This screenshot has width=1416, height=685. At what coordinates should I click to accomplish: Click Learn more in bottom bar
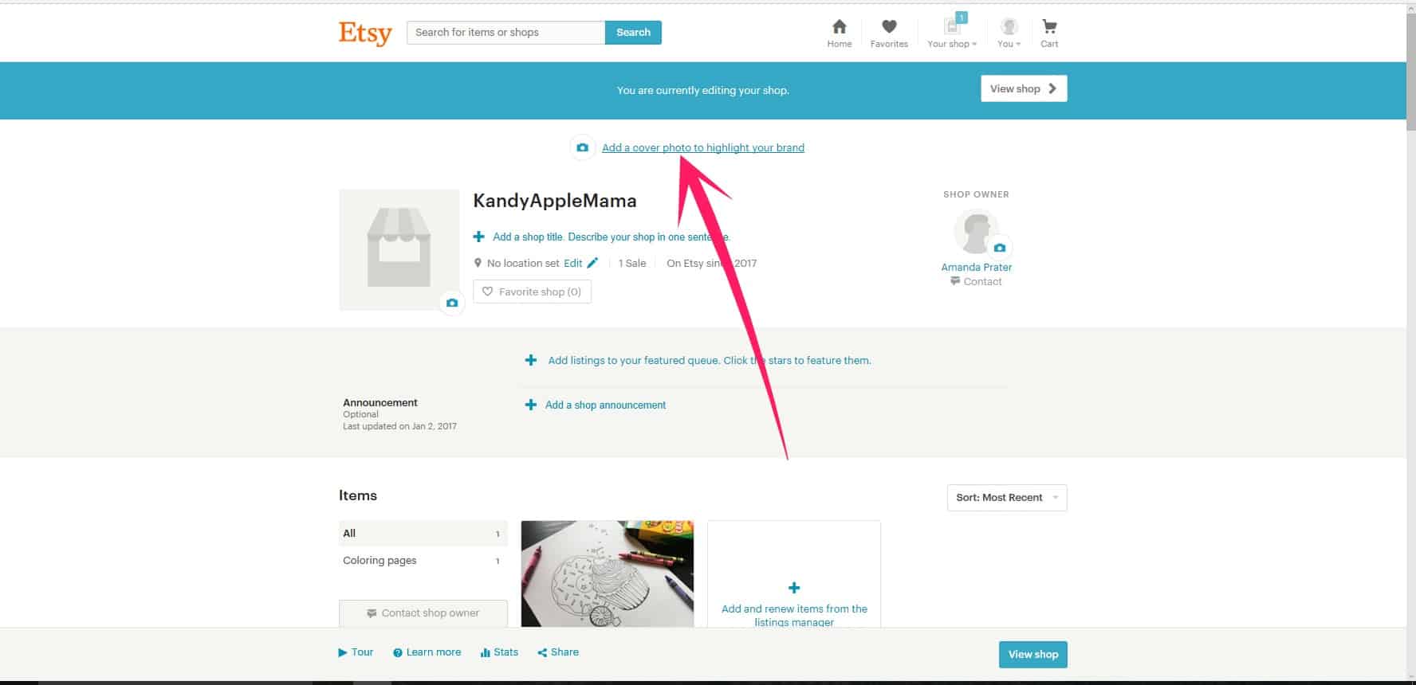click(427, 652)
